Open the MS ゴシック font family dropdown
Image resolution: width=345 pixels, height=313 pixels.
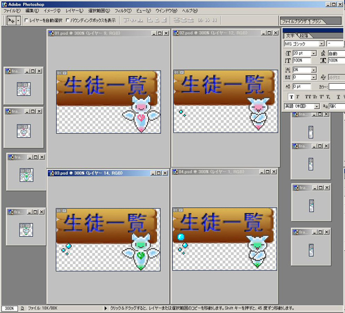(x=322, y=44)
